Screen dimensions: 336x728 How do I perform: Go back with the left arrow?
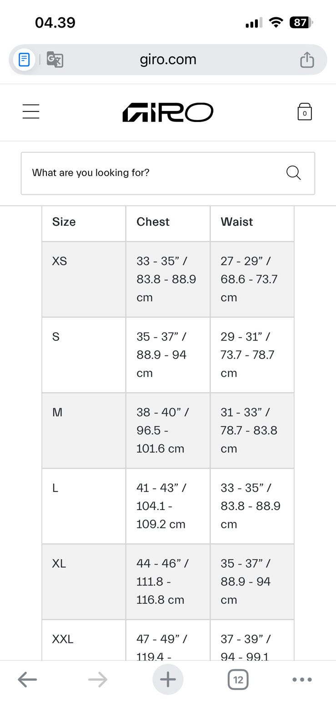(27, 680)
